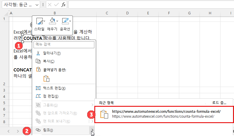The height and width of the screenshot is (136, 234).
Task: Click the text edit icon beside 텍스트 편집
Action: click(38, 88)
